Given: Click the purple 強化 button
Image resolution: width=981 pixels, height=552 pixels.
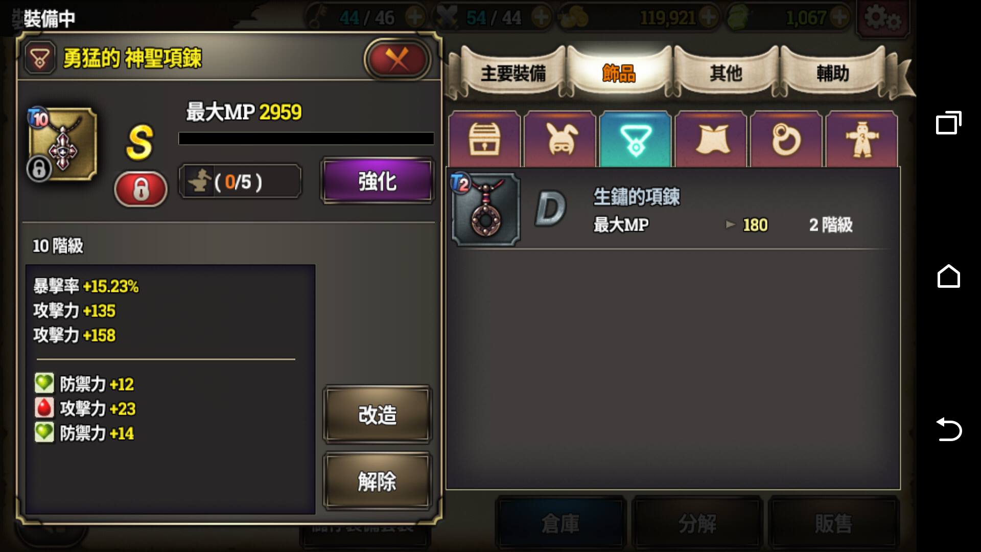Looking at the screenshot, I should [x=377, y=181].
